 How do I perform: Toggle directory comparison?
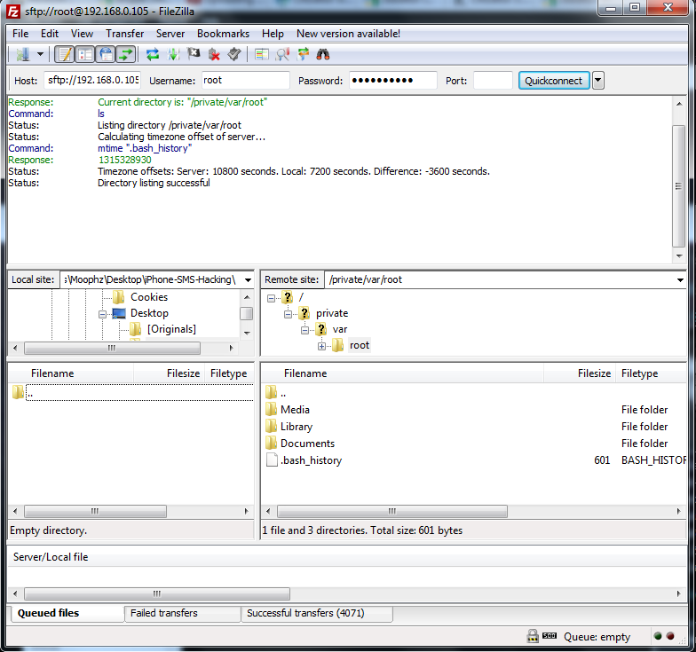(x=282, y=55)
